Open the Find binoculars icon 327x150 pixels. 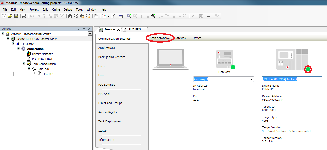click(x=70, y=16)
